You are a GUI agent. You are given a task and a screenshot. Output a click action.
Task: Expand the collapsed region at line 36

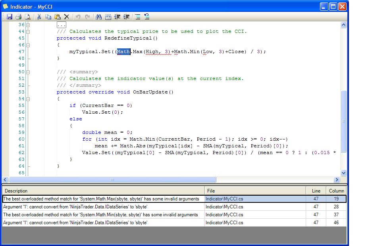pyautogui.click(x=28, y=25)
